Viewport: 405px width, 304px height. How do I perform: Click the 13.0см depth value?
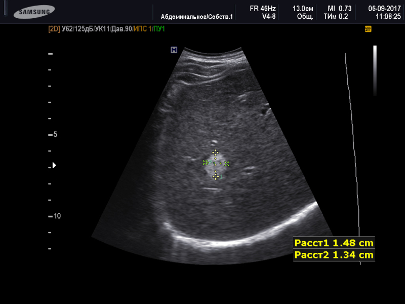[x=303, y=9]
